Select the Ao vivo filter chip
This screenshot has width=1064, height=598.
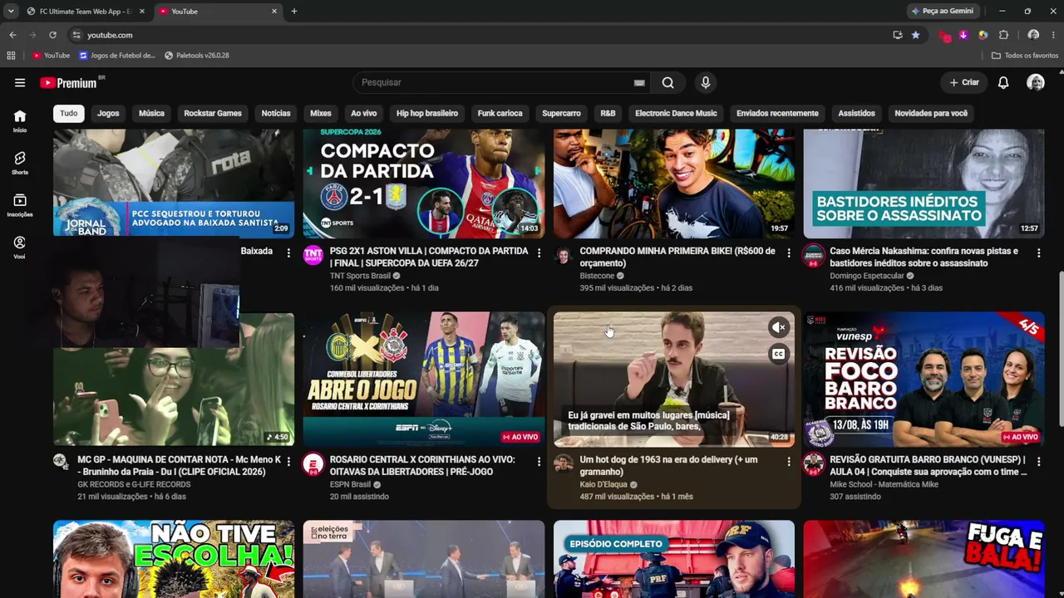[x=363, y=113]
